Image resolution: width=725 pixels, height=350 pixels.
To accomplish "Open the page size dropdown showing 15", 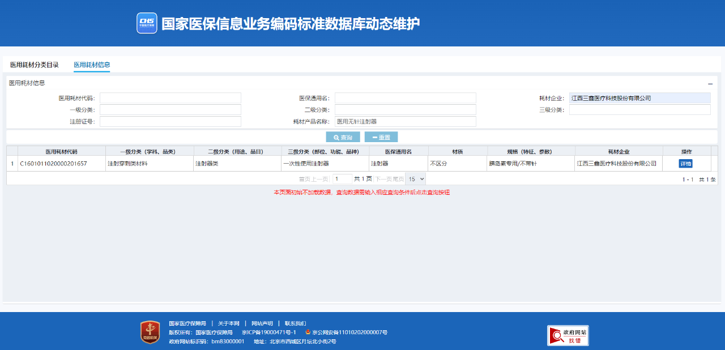I will pyautogui.click(x=415, y=179).
